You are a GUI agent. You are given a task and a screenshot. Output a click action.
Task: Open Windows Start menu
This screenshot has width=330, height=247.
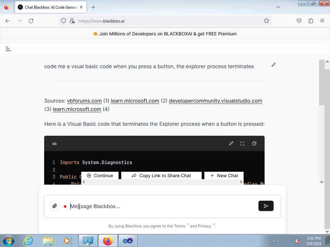coord(9,241)
